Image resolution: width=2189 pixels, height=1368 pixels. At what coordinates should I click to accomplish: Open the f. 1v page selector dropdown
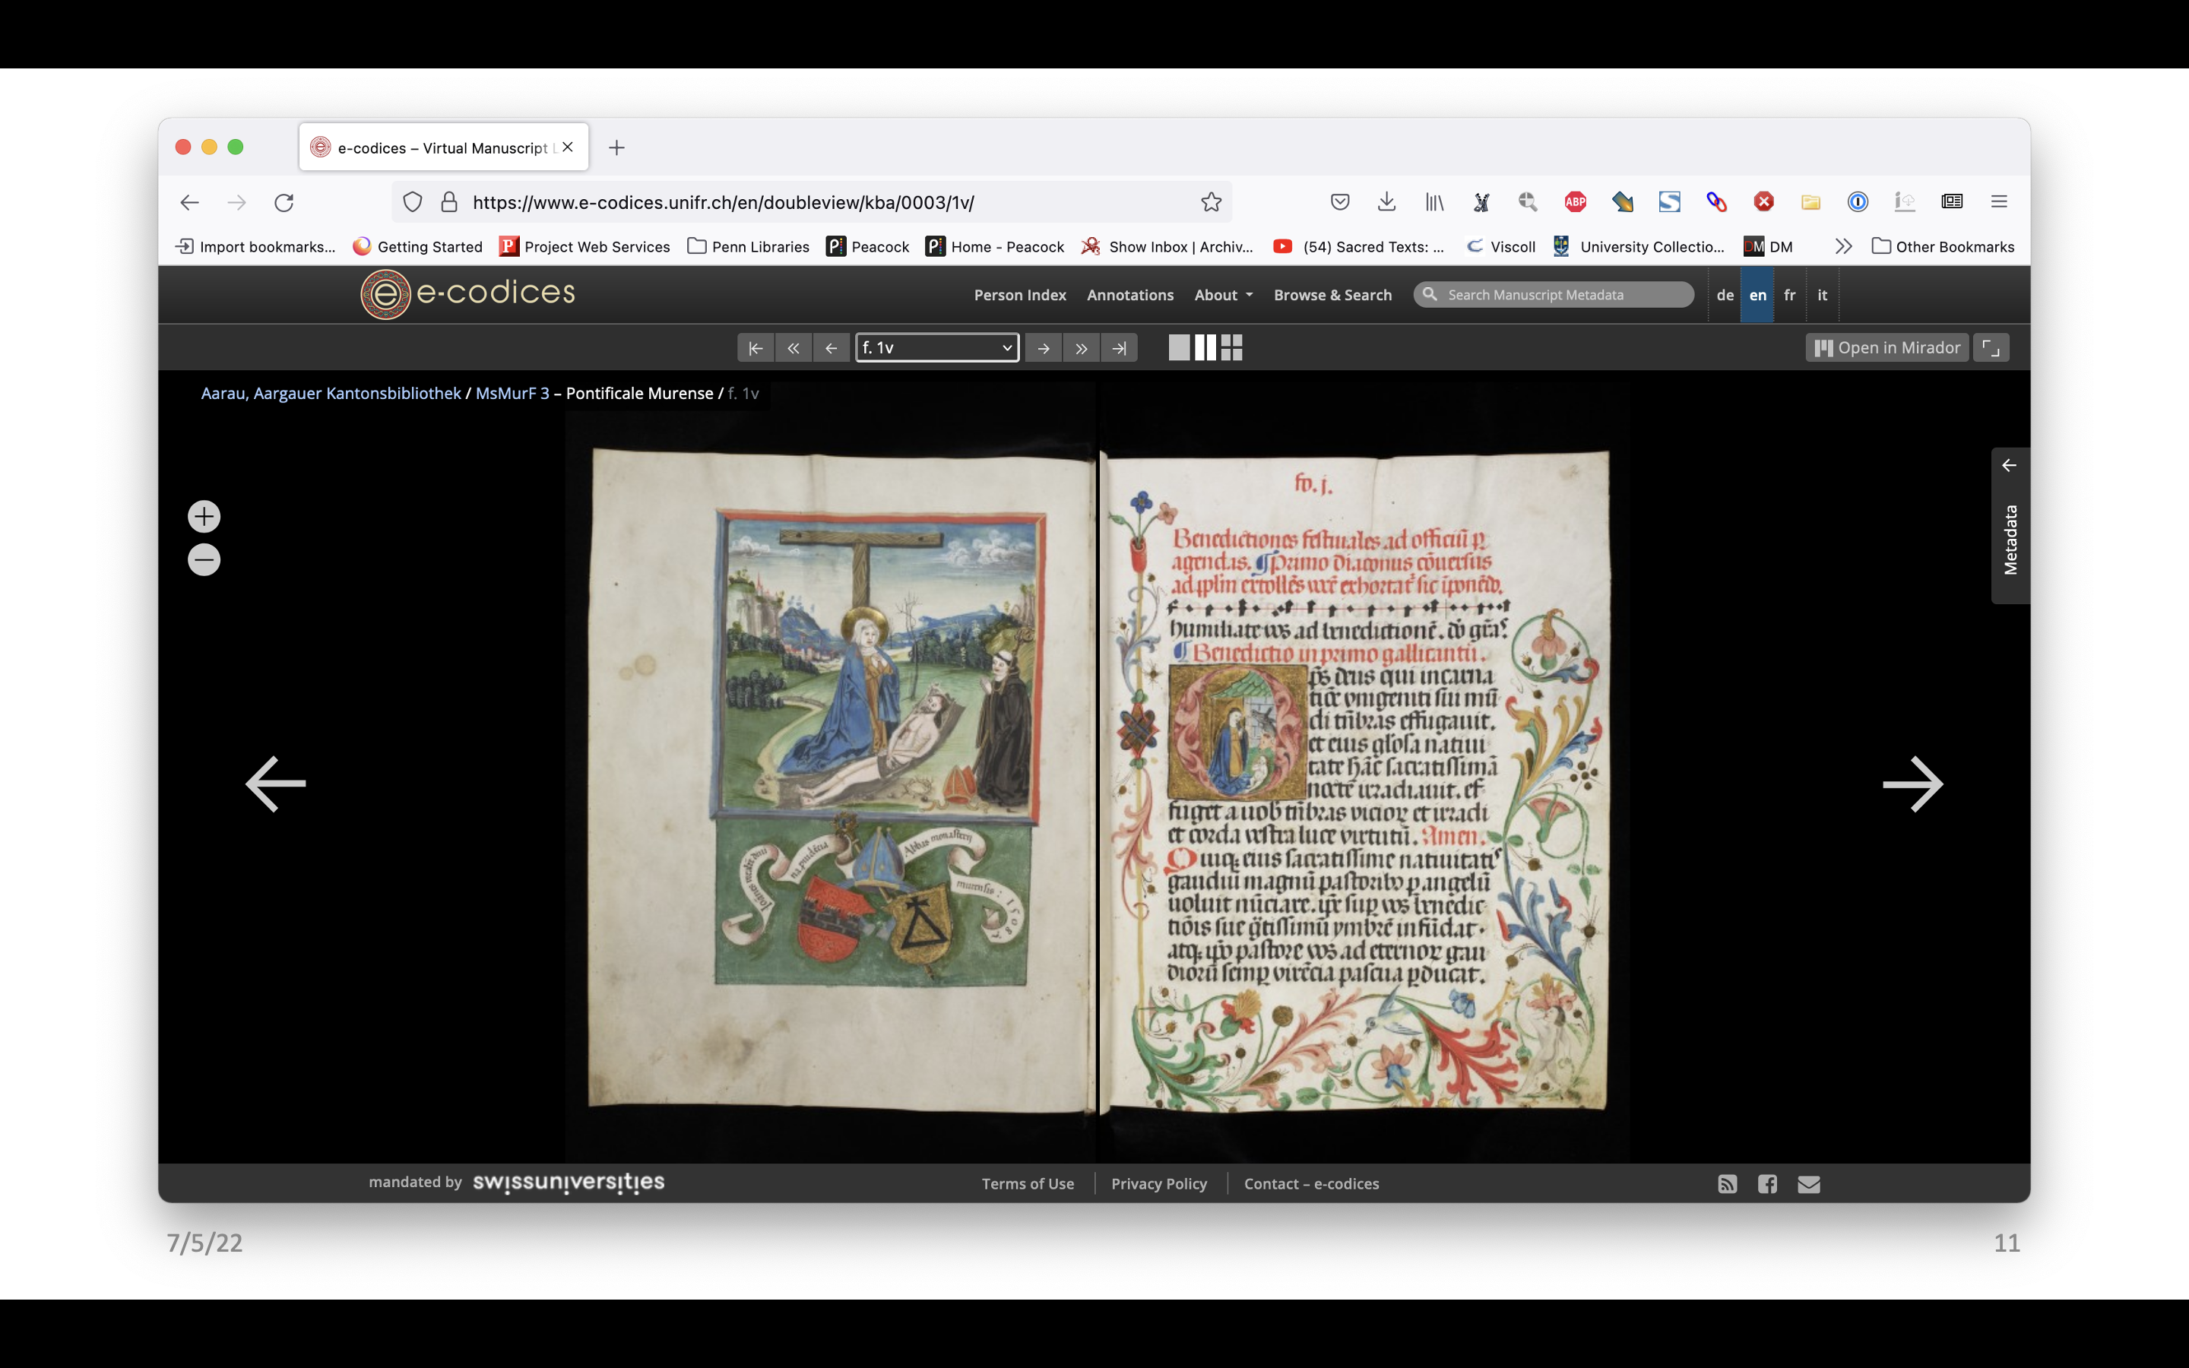click(x=937, y=347)
